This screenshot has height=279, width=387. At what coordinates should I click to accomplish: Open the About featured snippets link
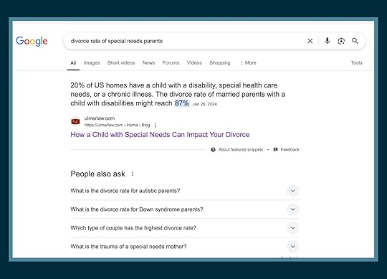pyautogui.click(x=241, y=149)
